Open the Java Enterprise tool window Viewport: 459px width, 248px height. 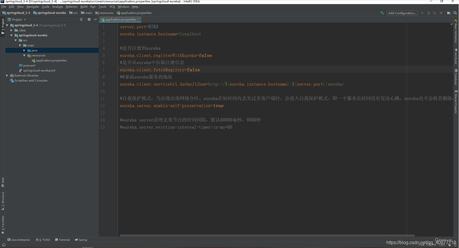tap(19, 240)
